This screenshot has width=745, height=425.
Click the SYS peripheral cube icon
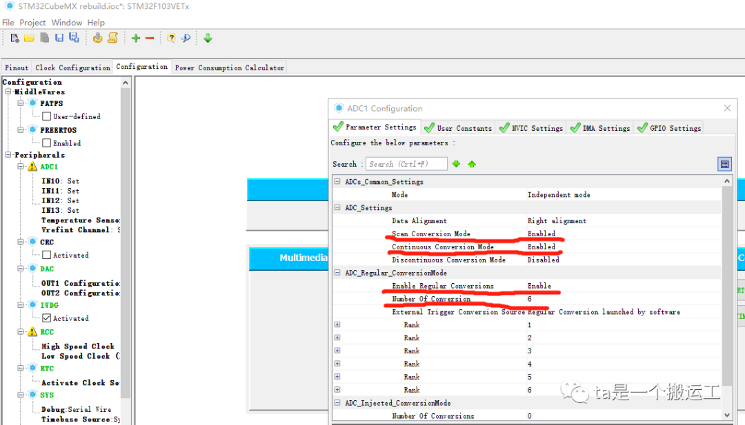[x=33, y=395]
